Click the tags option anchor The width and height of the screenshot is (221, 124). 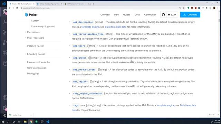pyautogui.click(x=76, y=105)
